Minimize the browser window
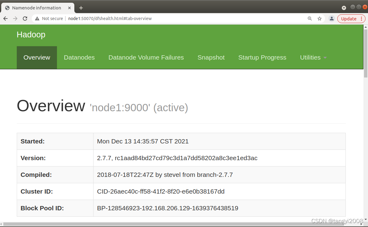Screen dimensions: 368x227 tap(353, 7)
